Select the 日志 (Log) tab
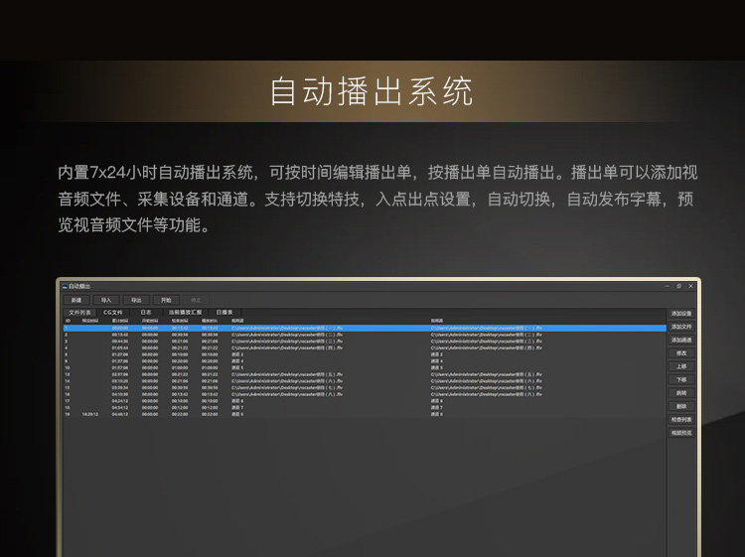This screenshot has width=745, height=557. 146,312
